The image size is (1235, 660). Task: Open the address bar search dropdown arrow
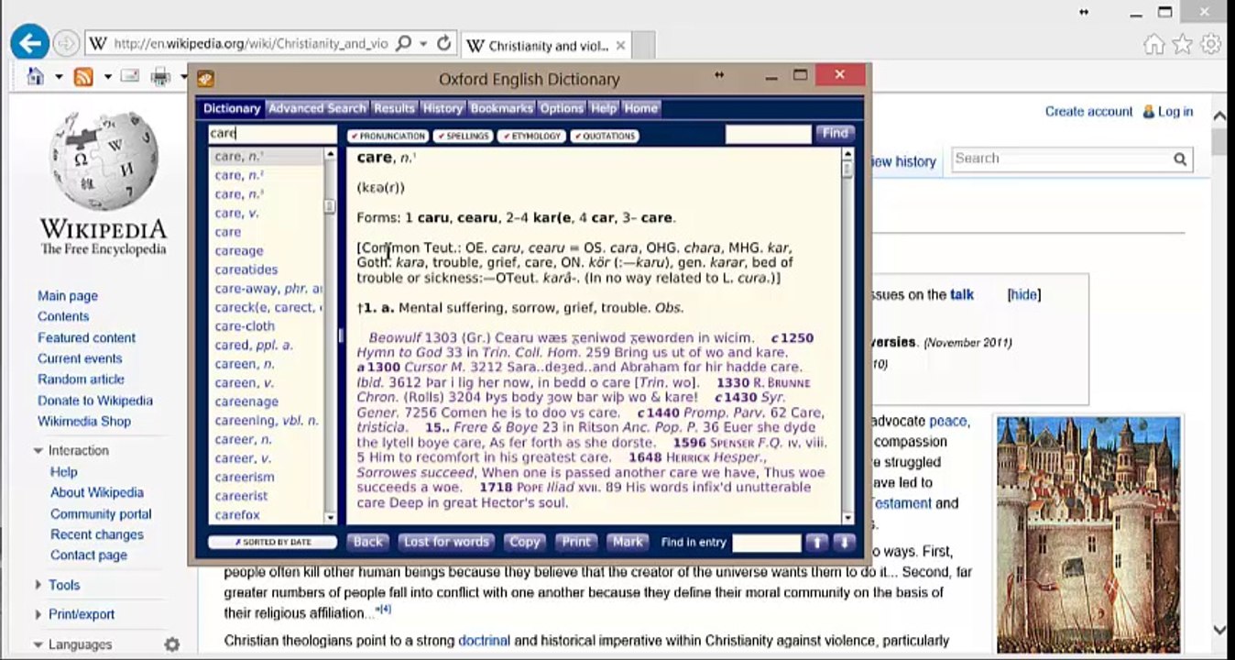pyautogui.click(x=423, y=43)
